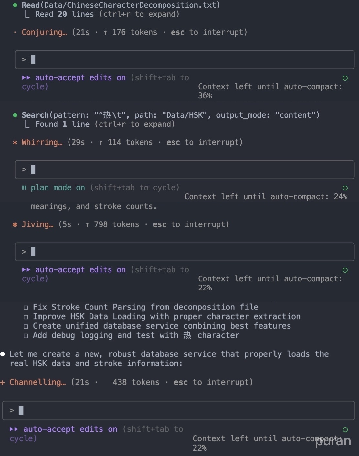The height and width of the screenshot is (456, 359).
Task: Expand the Found 1 line search result
Action: tap(105, 124)
